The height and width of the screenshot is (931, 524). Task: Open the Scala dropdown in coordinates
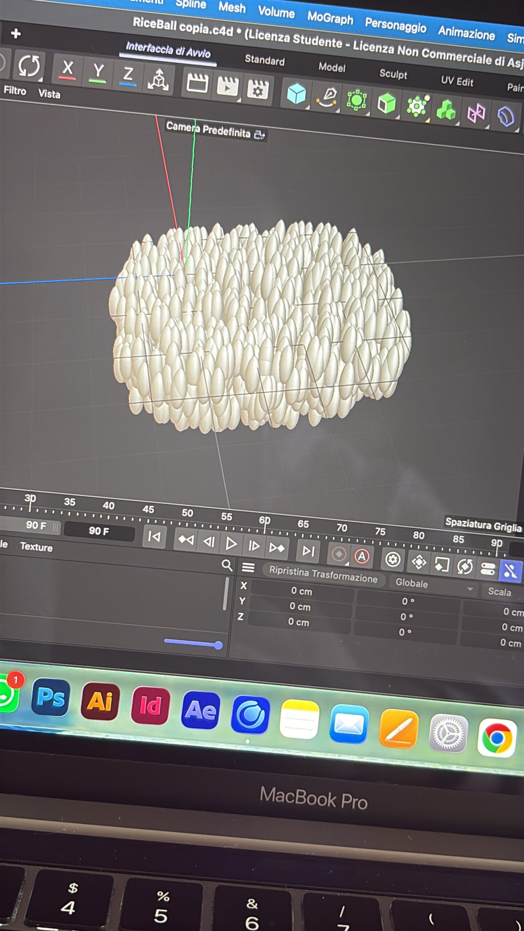[x=504, y=592]
